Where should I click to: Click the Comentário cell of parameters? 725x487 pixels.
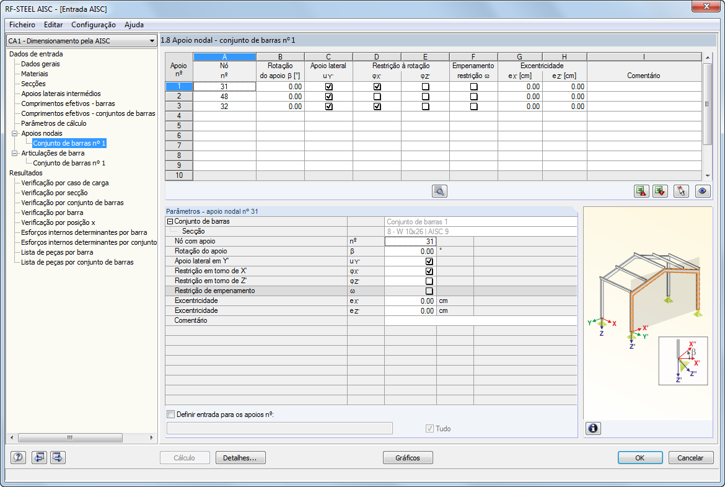480,320
